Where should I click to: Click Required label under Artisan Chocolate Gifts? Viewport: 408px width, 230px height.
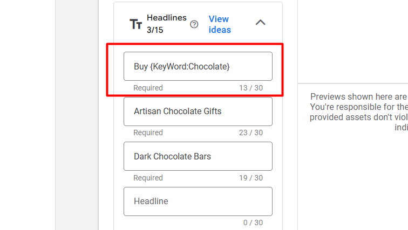[x=148, y=133]
